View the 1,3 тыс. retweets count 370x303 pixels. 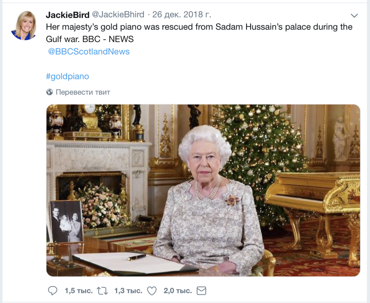(x=128, y=291)
